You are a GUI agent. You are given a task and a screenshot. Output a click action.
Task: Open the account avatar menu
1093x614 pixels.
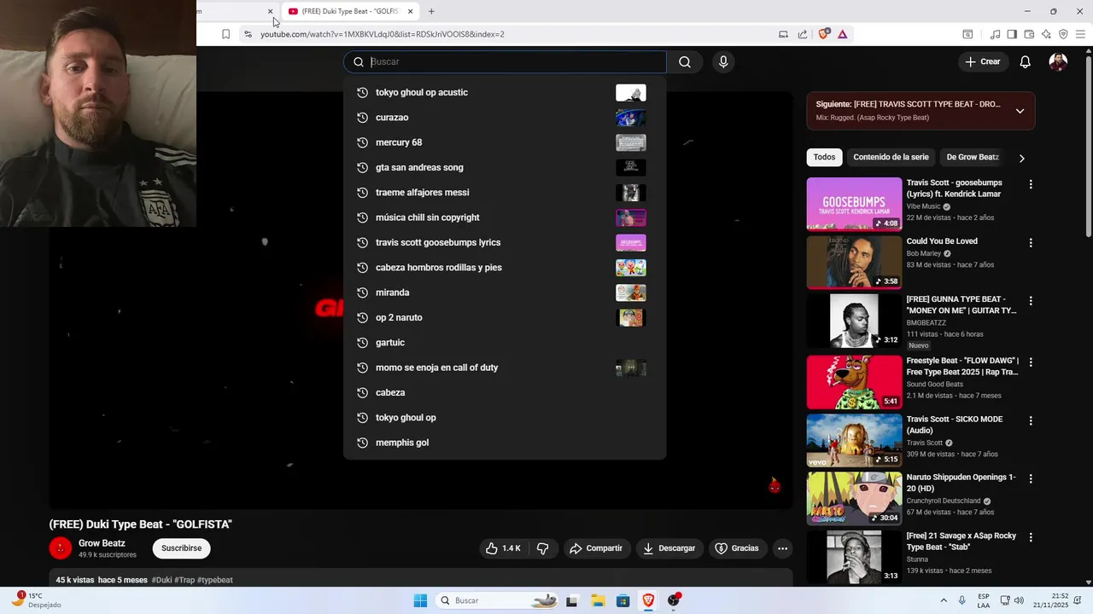(1058, 61)
